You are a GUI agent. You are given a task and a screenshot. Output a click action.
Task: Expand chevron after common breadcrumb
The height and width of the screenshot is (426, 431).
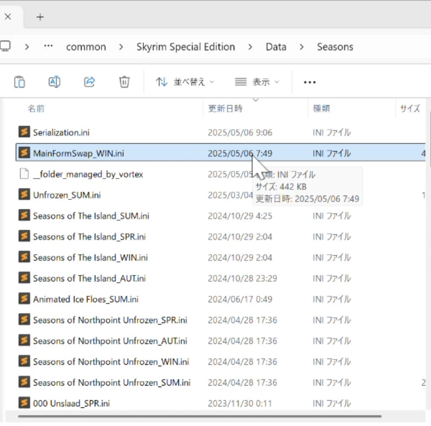click(x=121, y=47)
